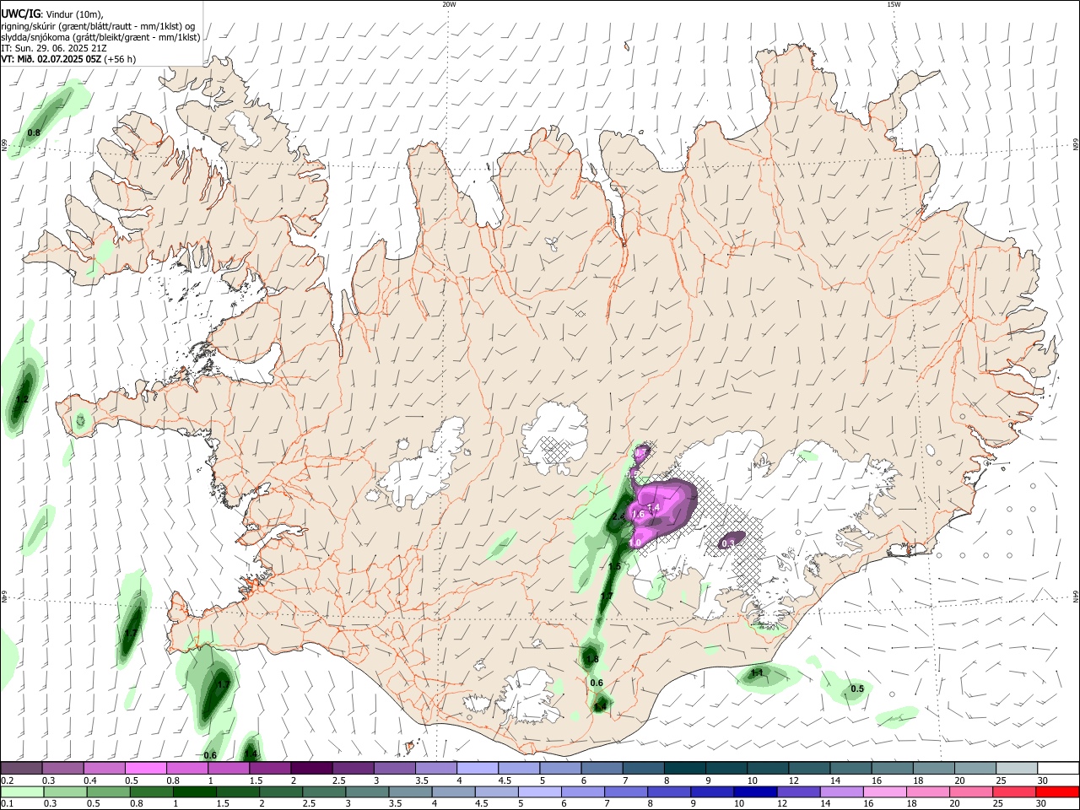Viewport: 1080px width, 810px height.
Task: Select the 0.5 medium green swatch in the rain scale
Action: tap(108, 791)
